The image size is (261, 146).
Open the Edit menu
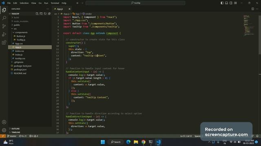[x=15, y=3]
